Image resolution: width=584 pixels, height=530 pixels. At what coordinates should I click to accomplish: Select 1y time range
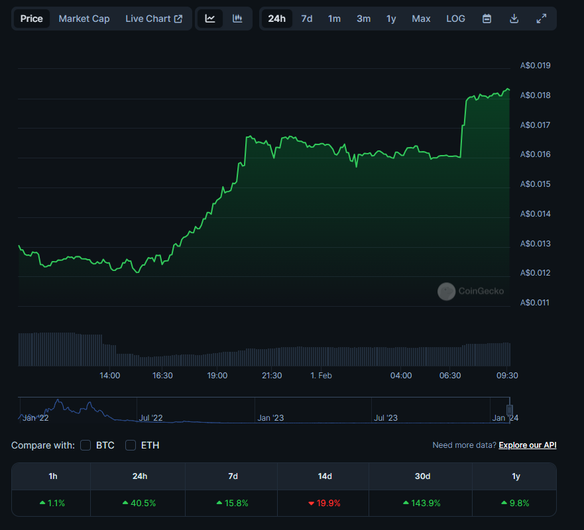click(x=391, y=19)
